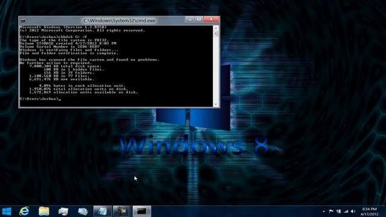
Task: Maximize the cmd.exe window
Action: point(199,19)
